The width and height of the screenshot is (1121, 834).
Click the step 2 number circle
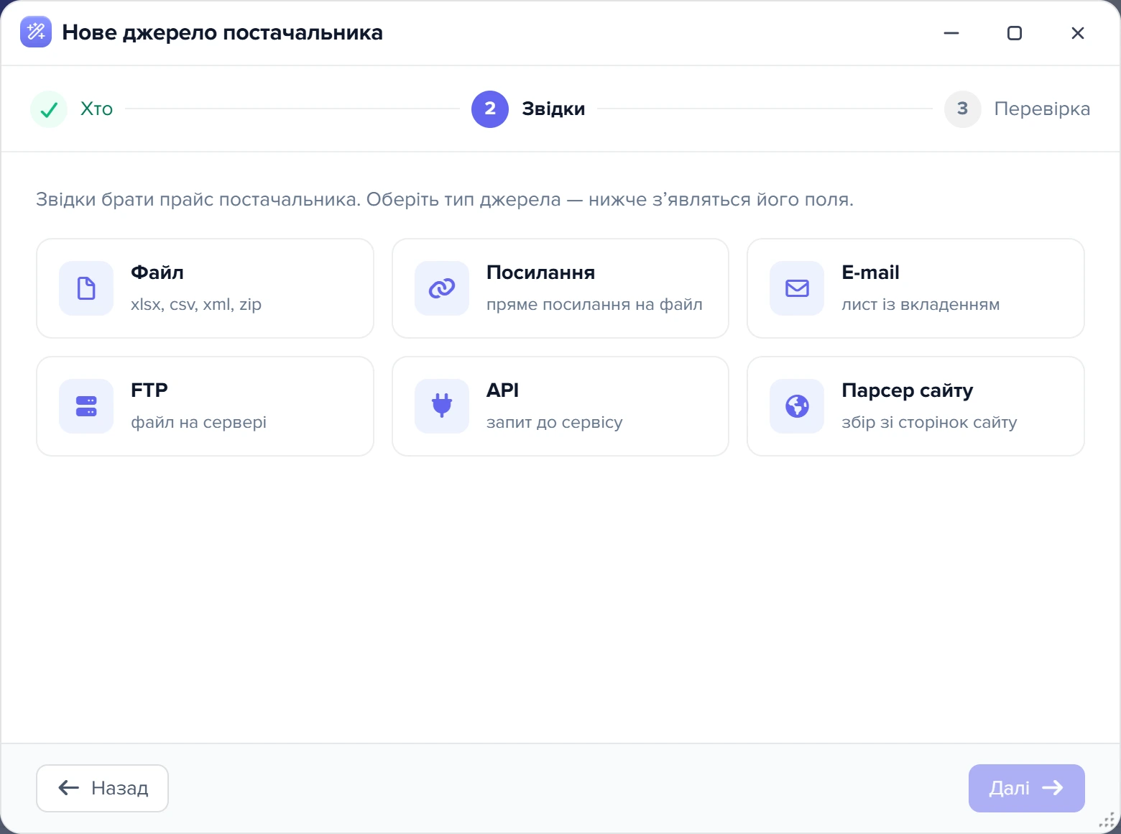tap(490, 109)
